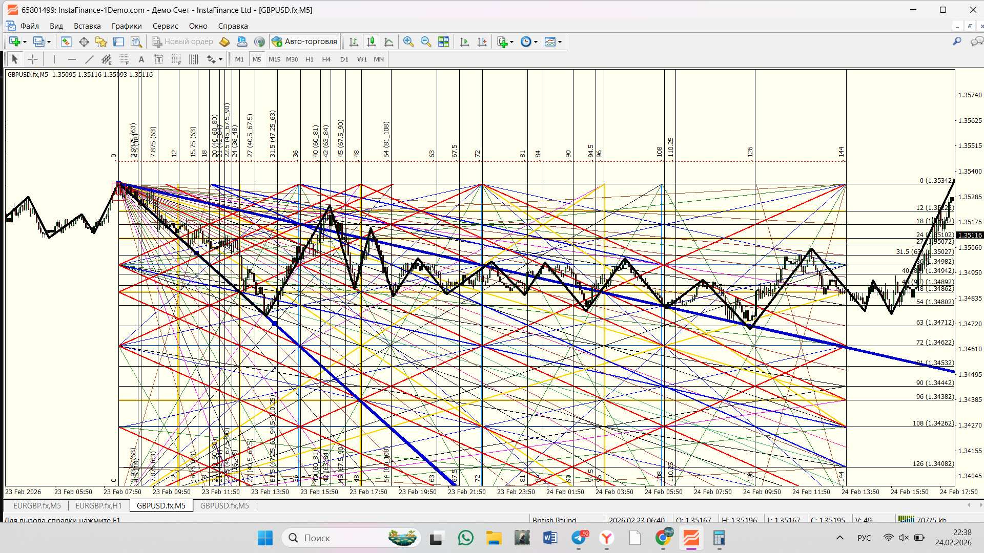Open the Графики menu
984x553 pixels.
127,26
